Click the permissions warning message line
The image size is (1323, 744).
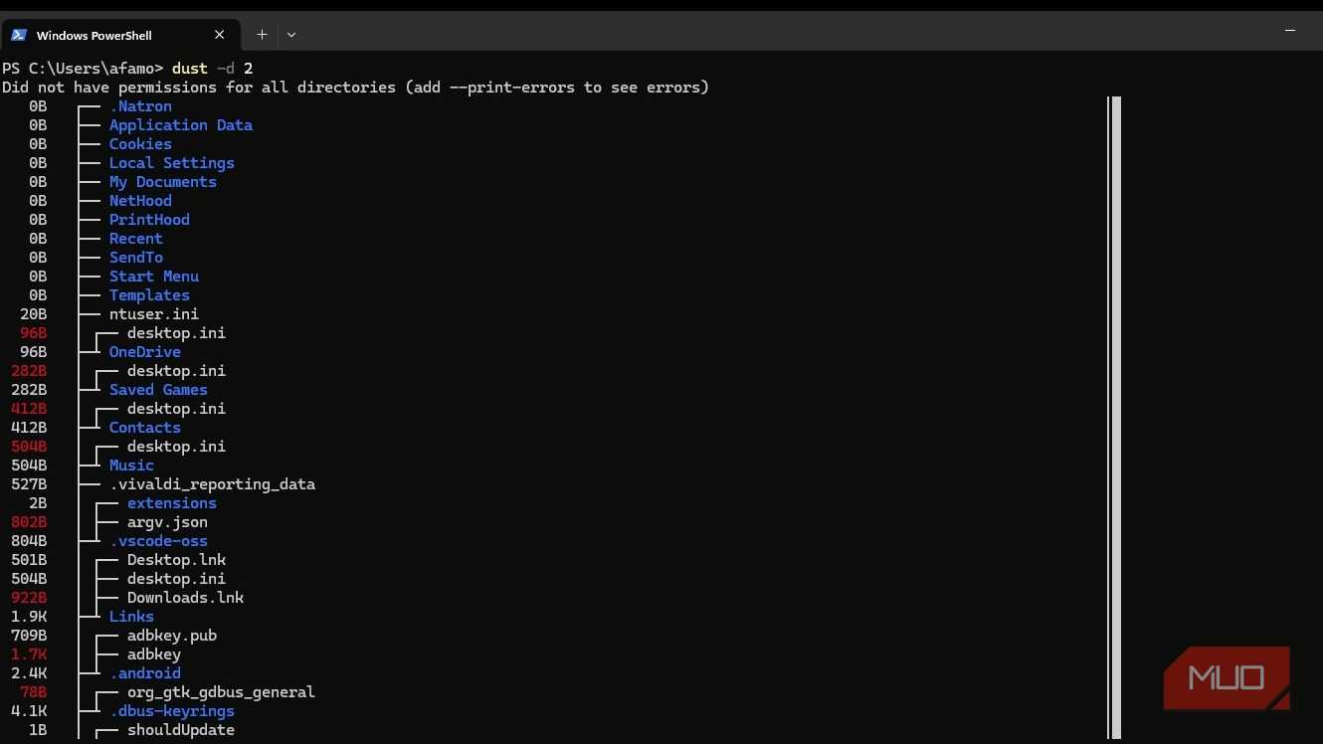pos(355,88)
